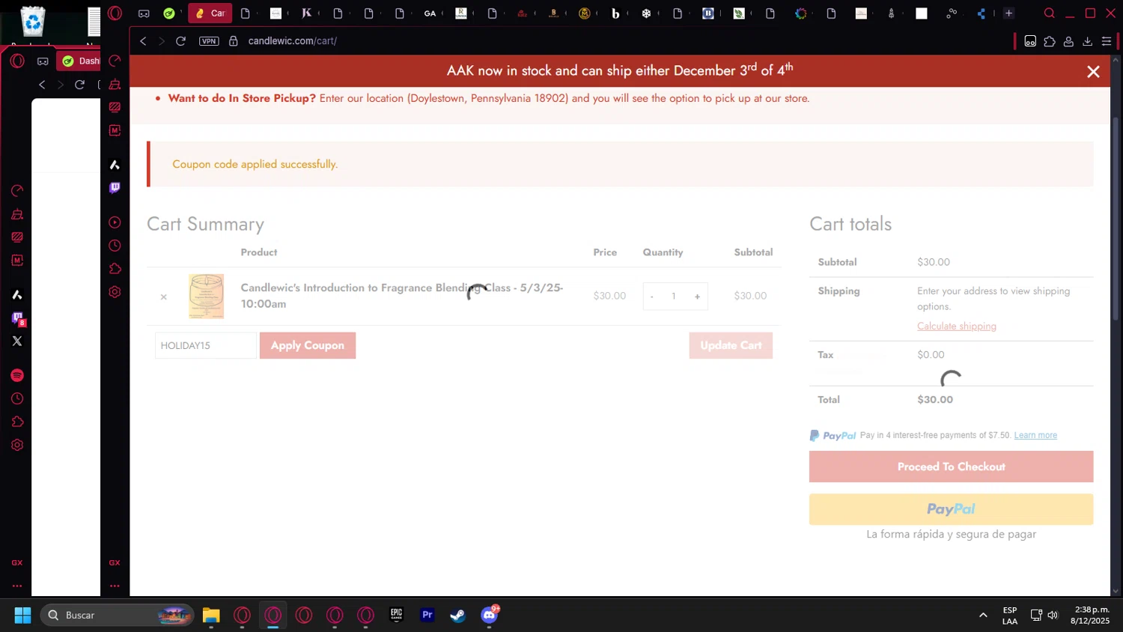The width and height of the screenshot is (1123, 632).
Task: Open GX Corner gamepad tab icon
Action: point(144,13)
